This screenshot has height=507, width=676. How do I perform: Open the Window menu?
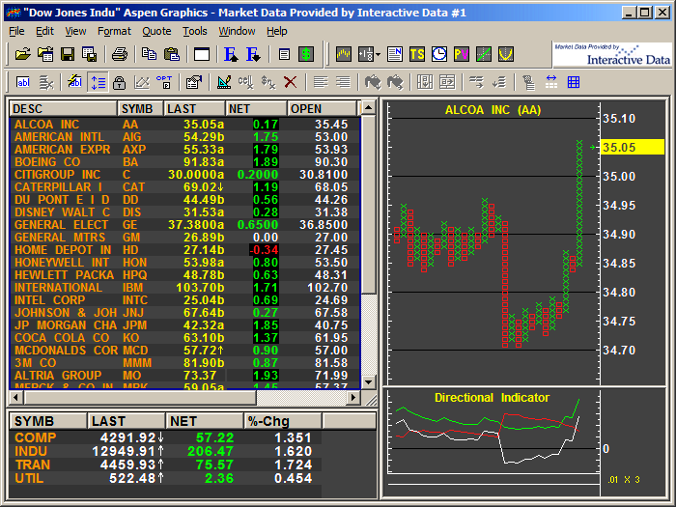[237, 31]
